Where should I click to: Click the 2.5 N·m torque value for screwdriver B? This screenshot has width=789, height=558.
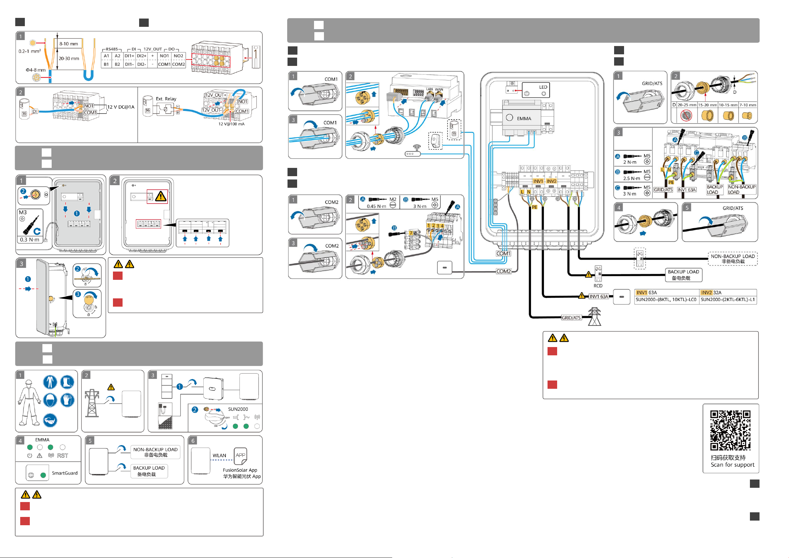click(x=632, y=178)
